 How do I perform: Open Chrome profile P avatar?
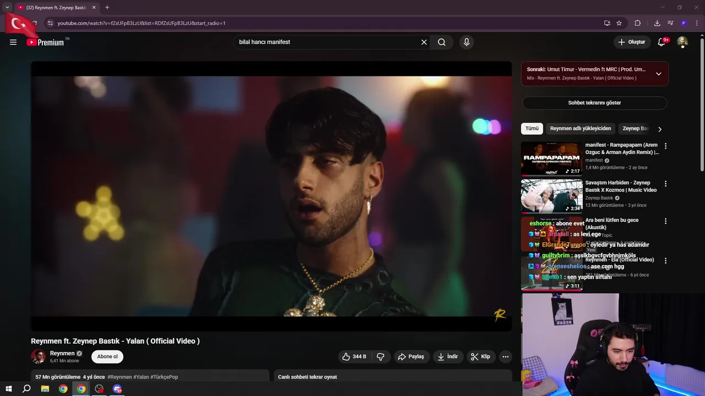click(x=684, y=23)
